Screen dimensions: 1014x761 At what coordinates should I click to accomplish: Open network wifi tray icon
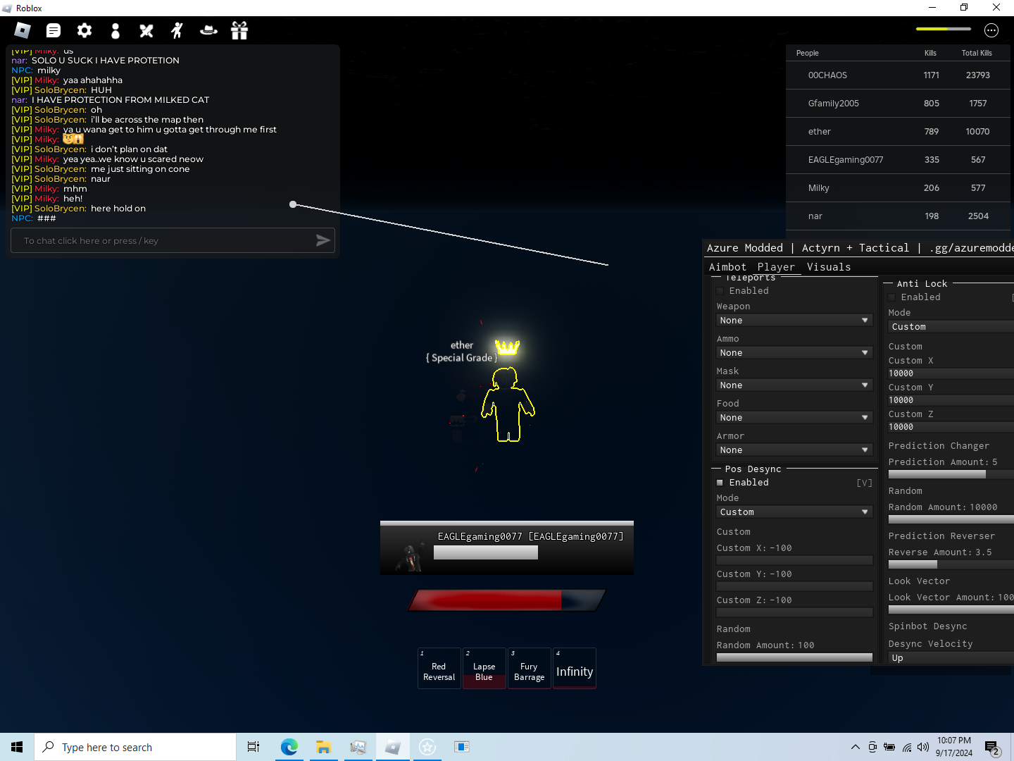(907, 747)
